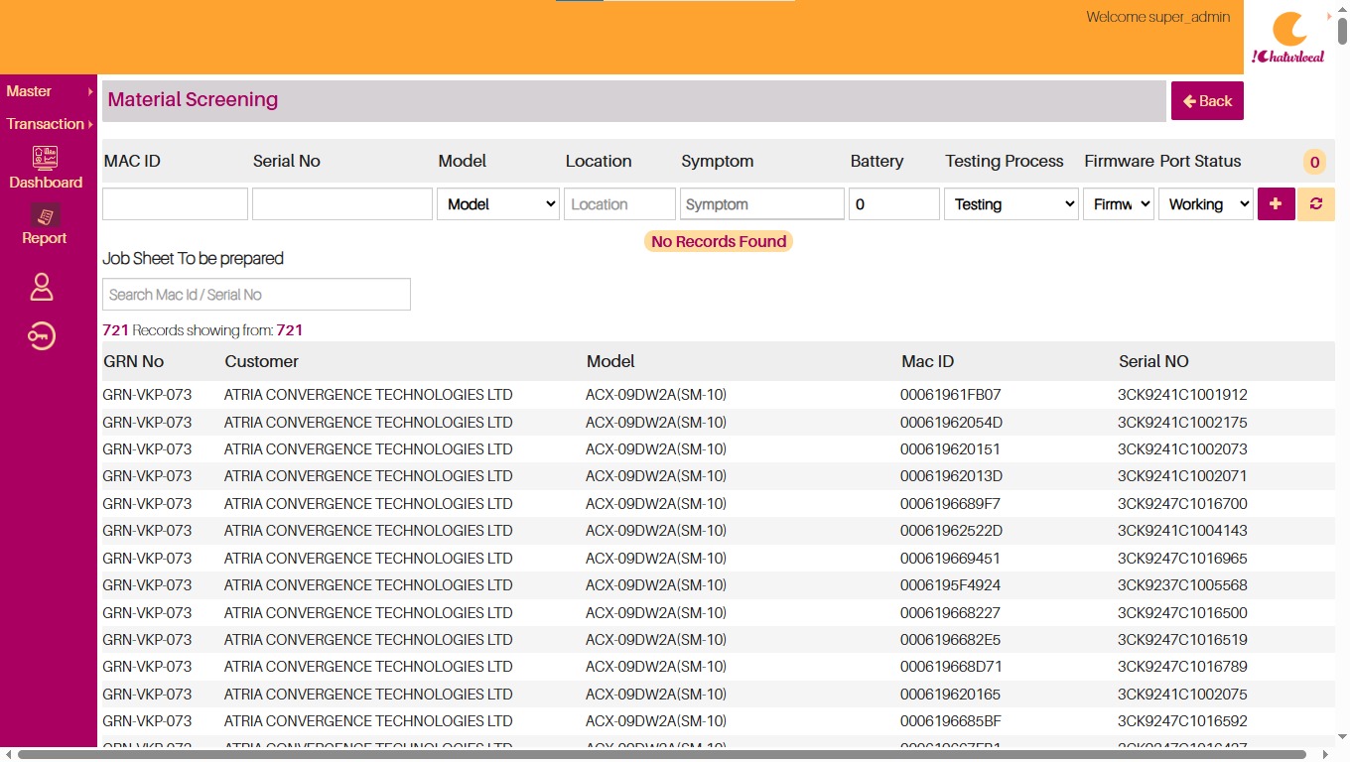Click the refresh reset icon button

point(1316,204)
